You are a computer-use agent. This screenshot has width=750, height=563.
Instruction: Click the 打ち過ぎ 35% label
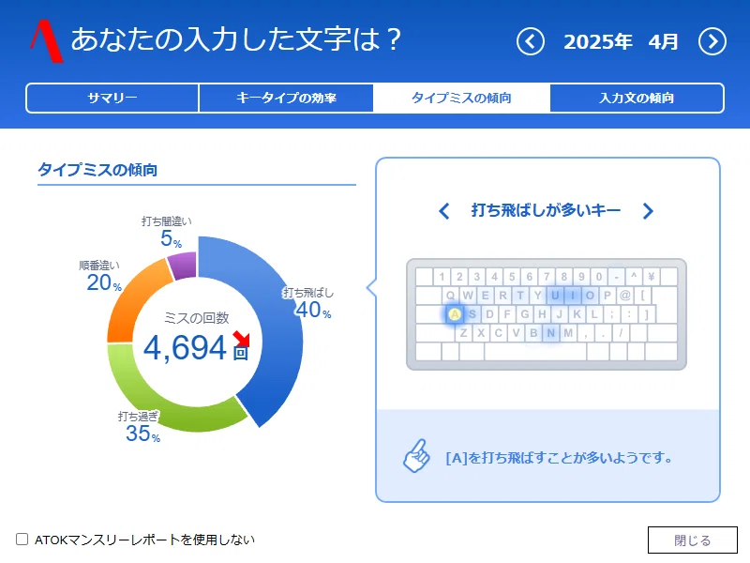tap(140, 427)
